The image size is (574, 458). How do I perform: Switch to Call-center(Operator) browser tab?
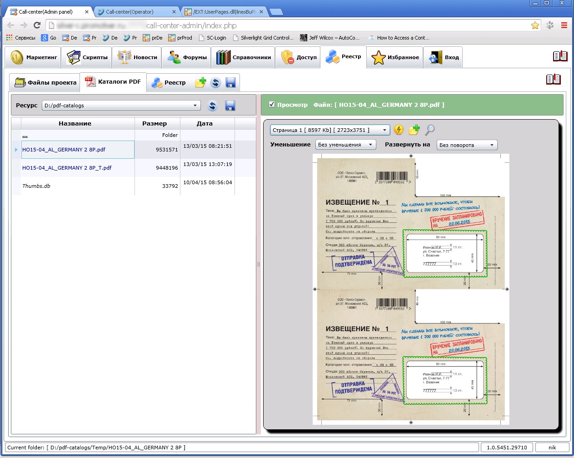[135, 12]
